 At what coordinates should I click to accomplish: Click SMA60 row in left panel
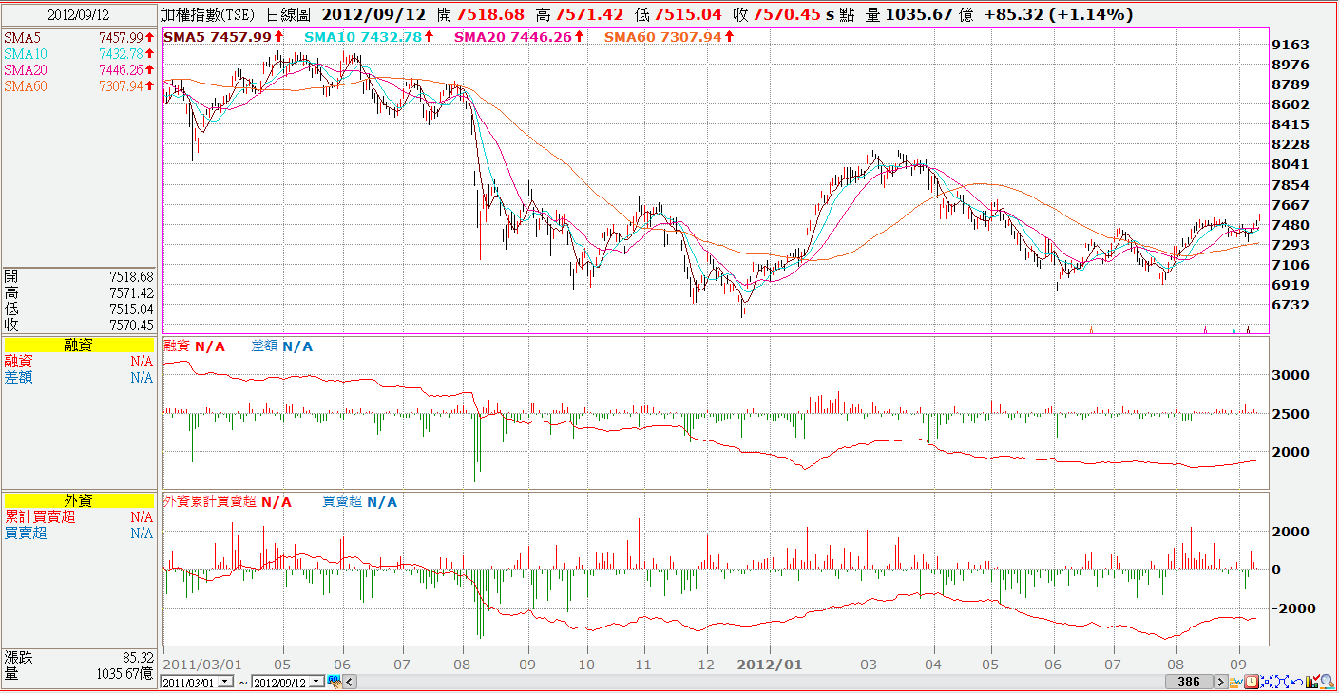click(79, 85)
